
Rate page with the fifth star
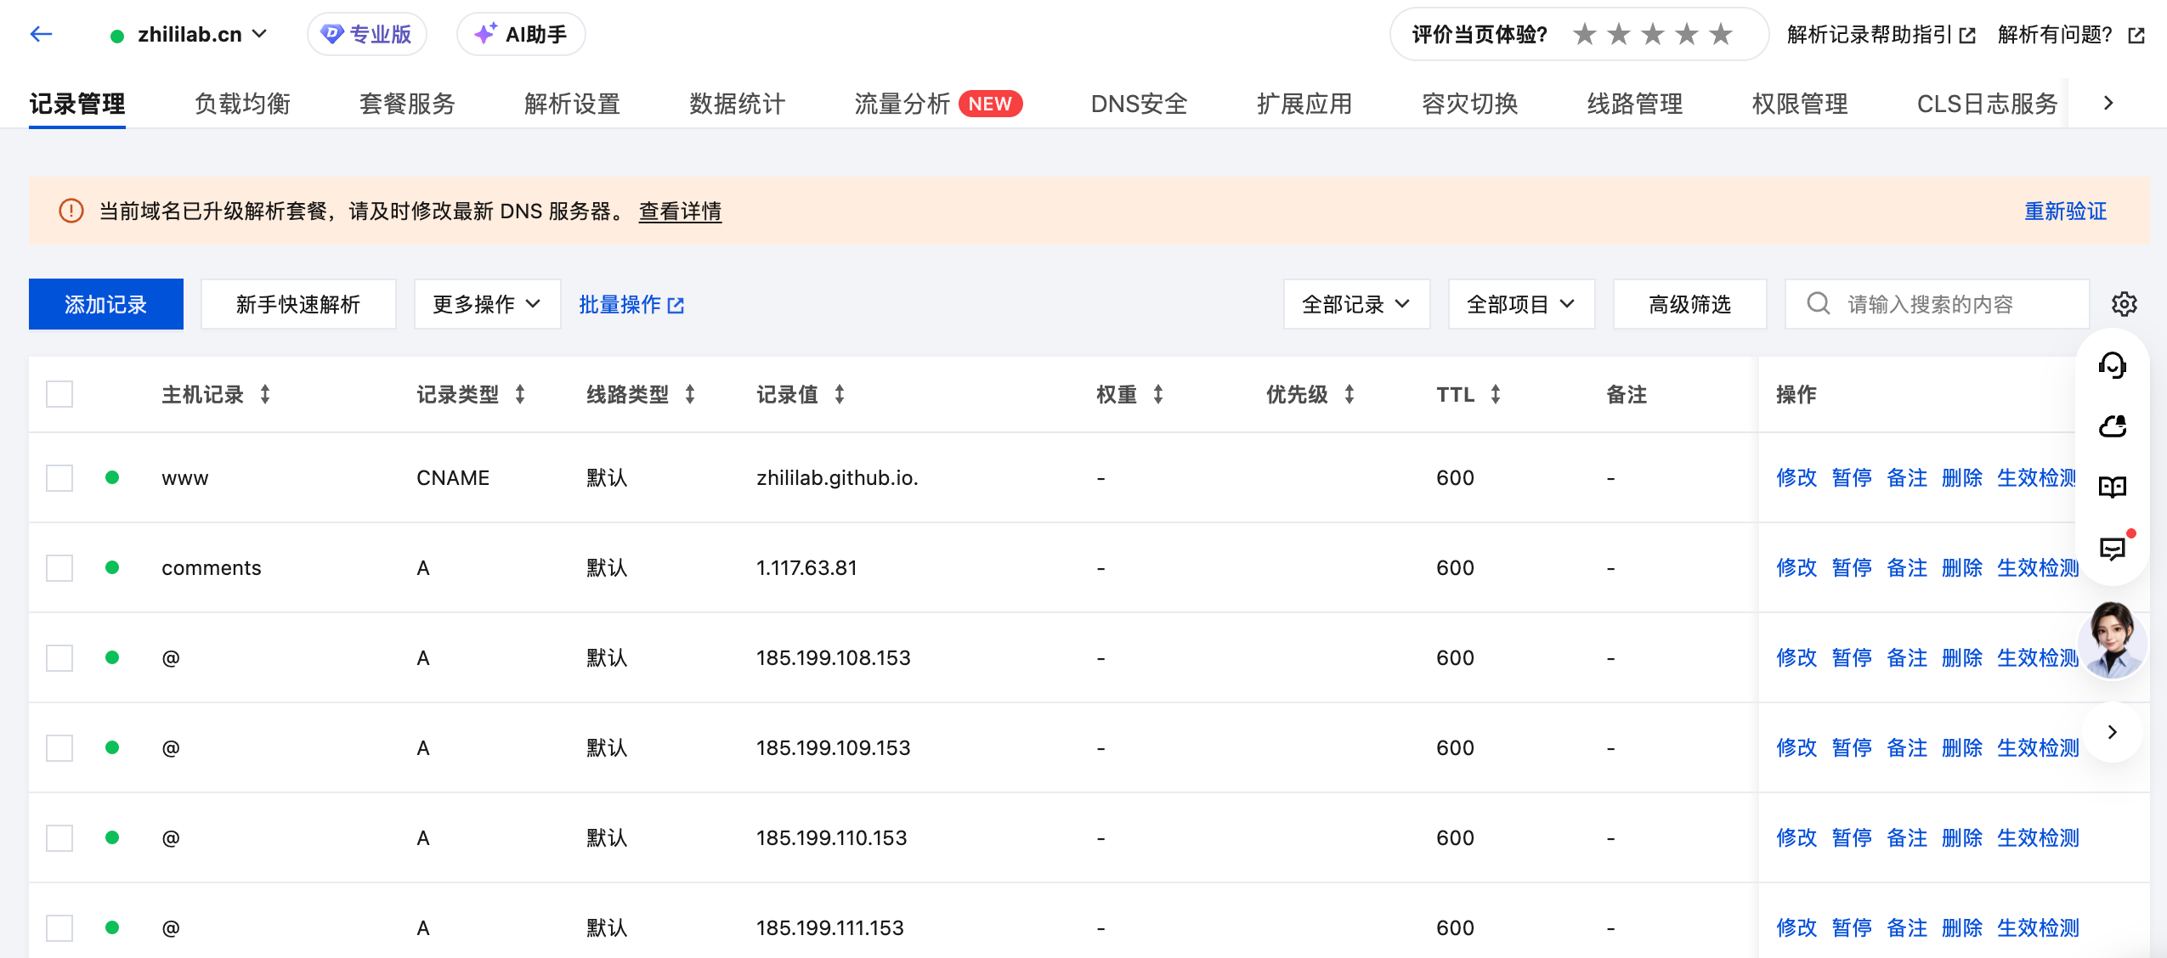point(1721,34)
